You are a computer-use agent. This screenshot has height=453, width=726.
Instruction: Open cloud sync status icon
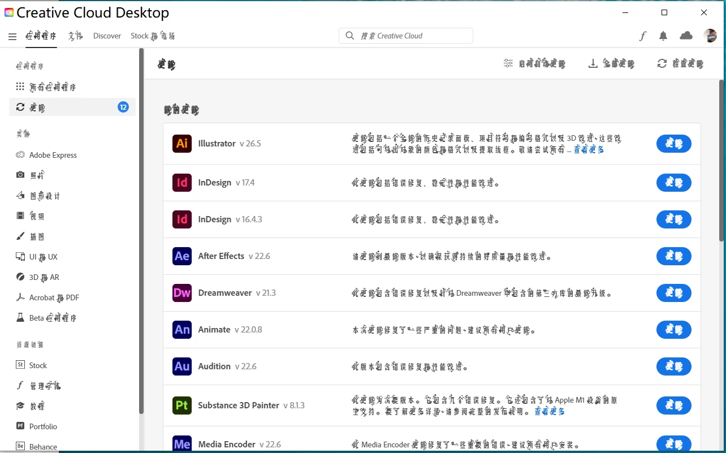(686, 36)
